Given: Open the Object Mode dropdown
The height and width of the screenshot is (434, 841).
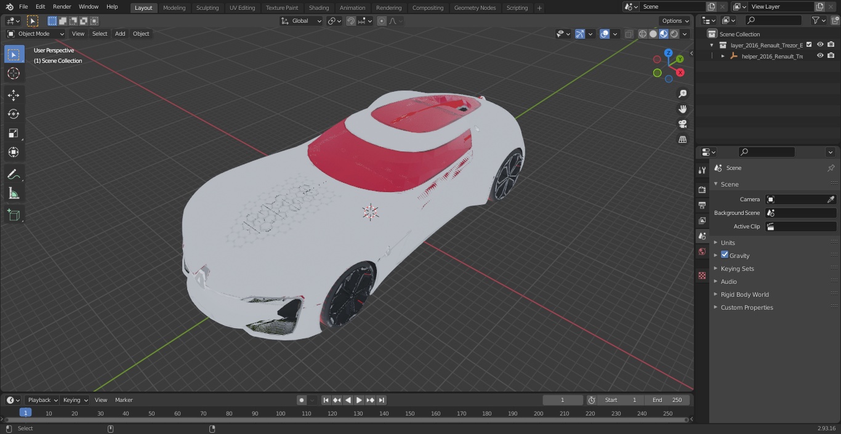Looking at the screenshot, I should [x=36, y=34].
